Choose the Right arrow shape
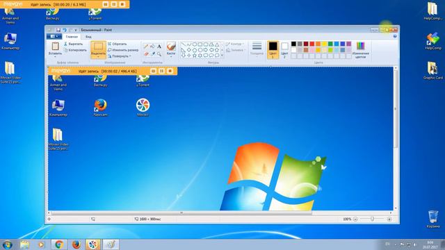The width and height of the screenshot is (445, 250). pyautogui.click(x=206, y=50)
